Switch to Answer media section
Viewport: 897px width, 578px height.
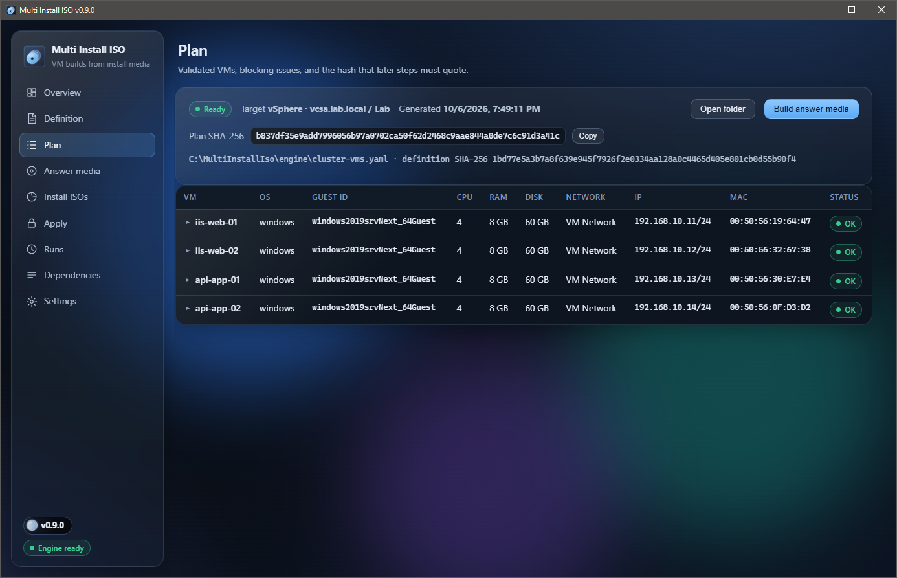(87, 171)
